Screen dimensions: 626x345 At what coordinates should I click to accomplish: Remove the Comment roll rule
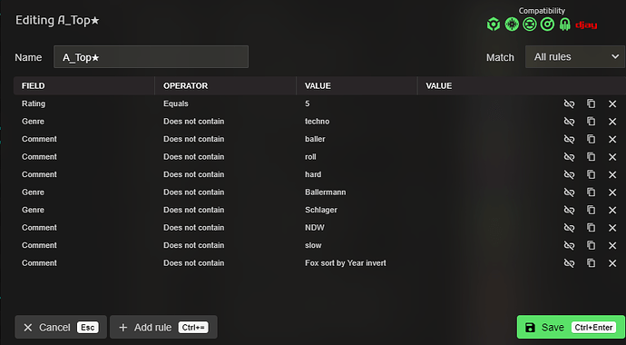612,157
